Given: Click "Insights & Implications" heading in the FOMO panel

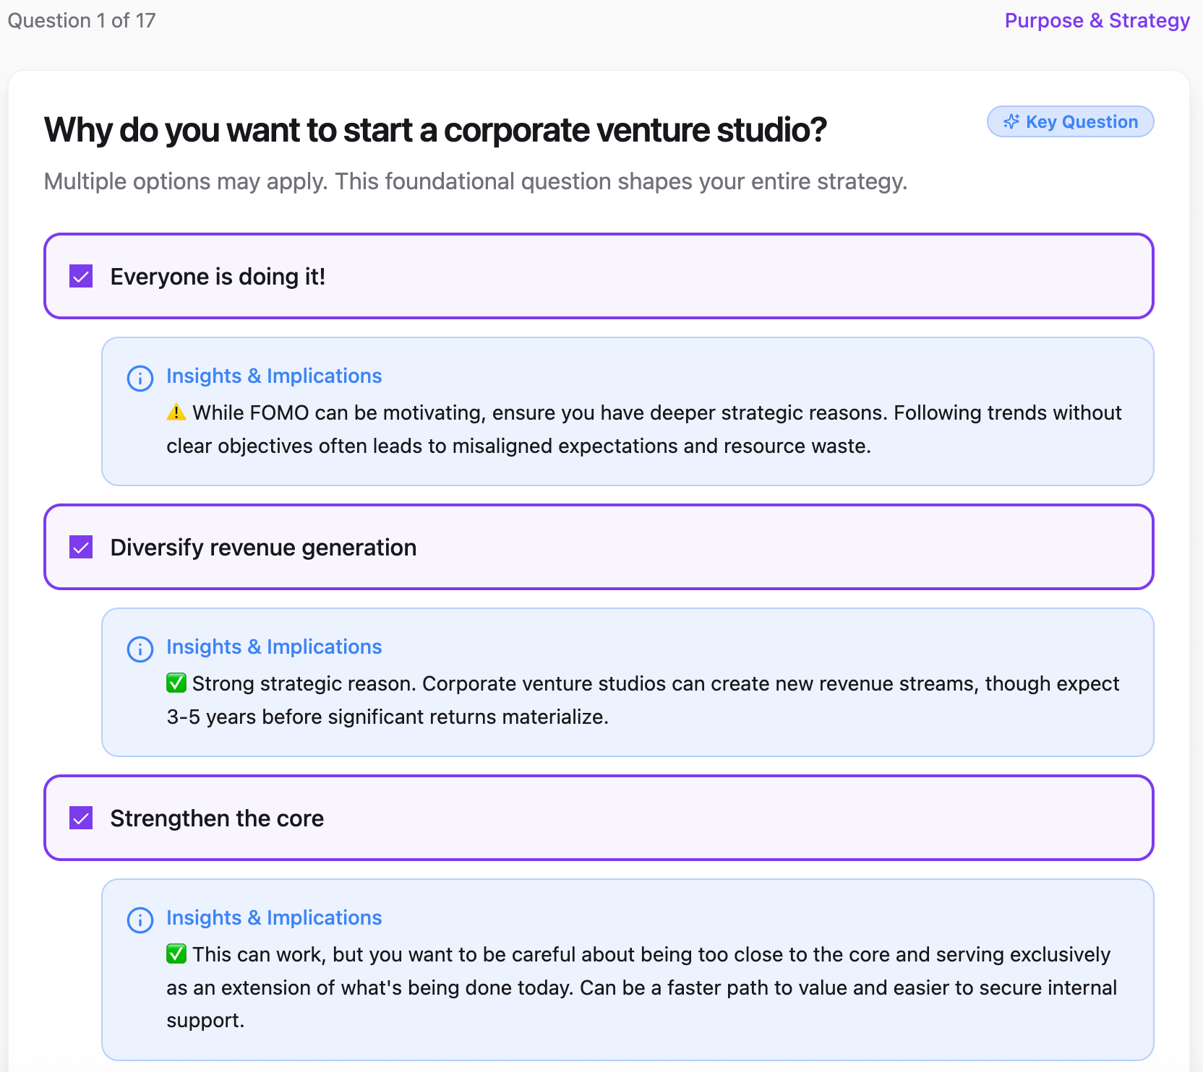Looking at the screenshot, I should [x=274, y=376].
